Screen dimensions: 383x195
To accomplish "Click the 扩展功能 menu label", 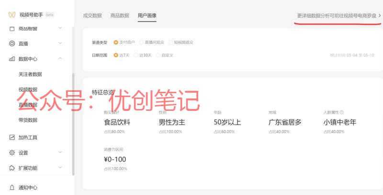I will click(x=28, y=168).
